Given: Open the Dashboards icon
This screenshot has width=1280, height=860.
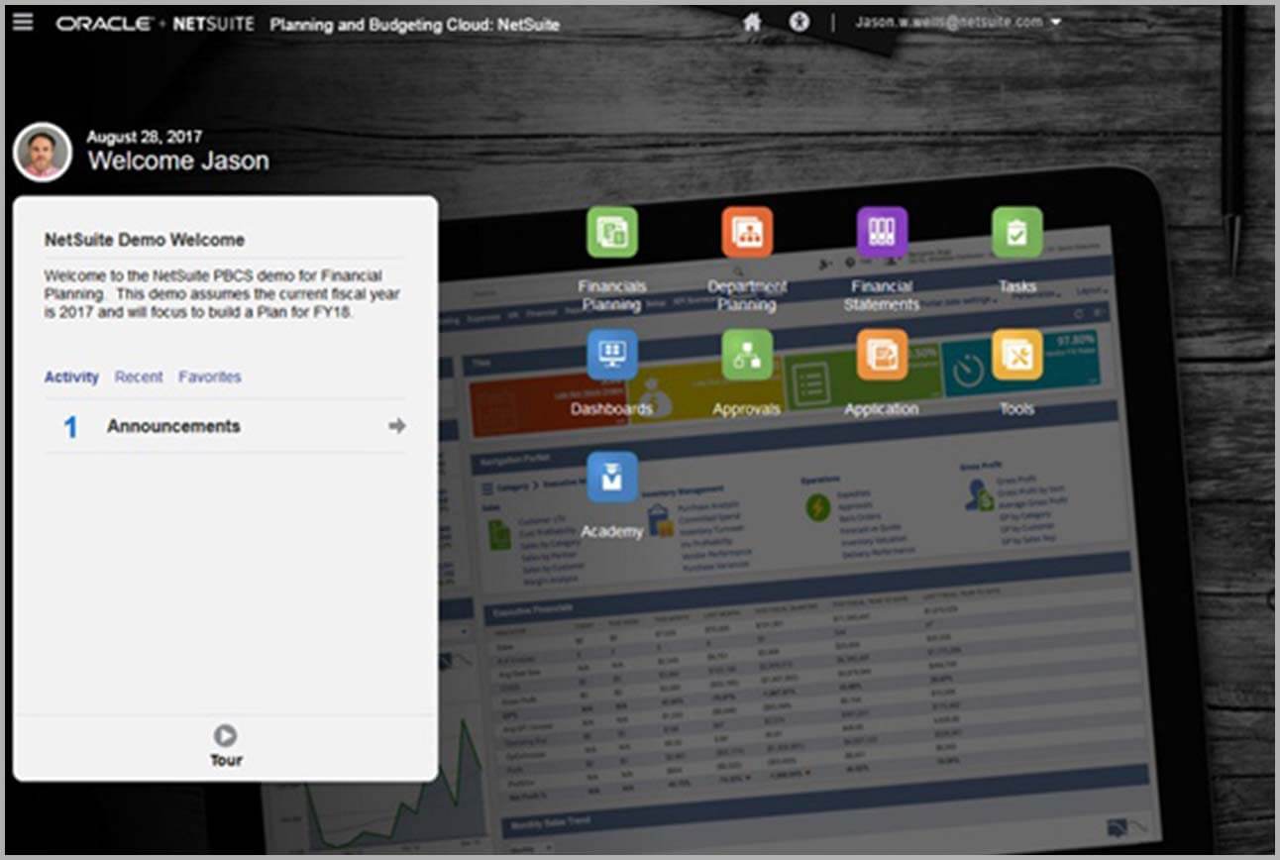Looking at the screenshot, I should (x=612, y=355).
